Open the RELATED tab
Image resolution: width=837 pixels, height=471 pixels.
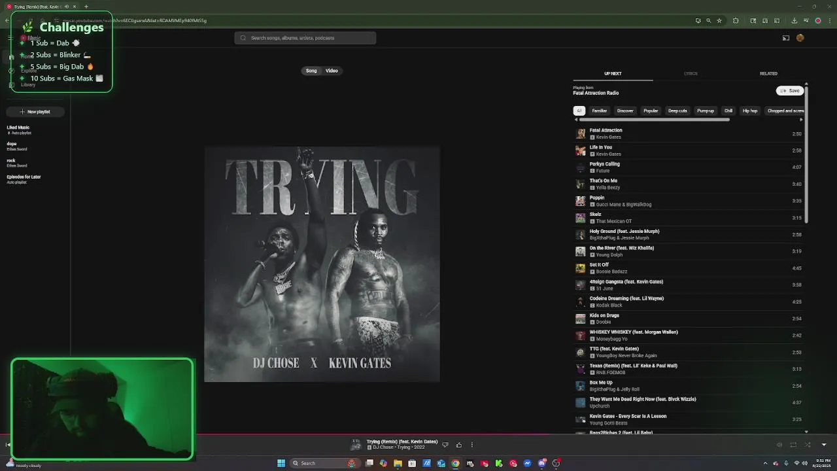tap(768, 73)
